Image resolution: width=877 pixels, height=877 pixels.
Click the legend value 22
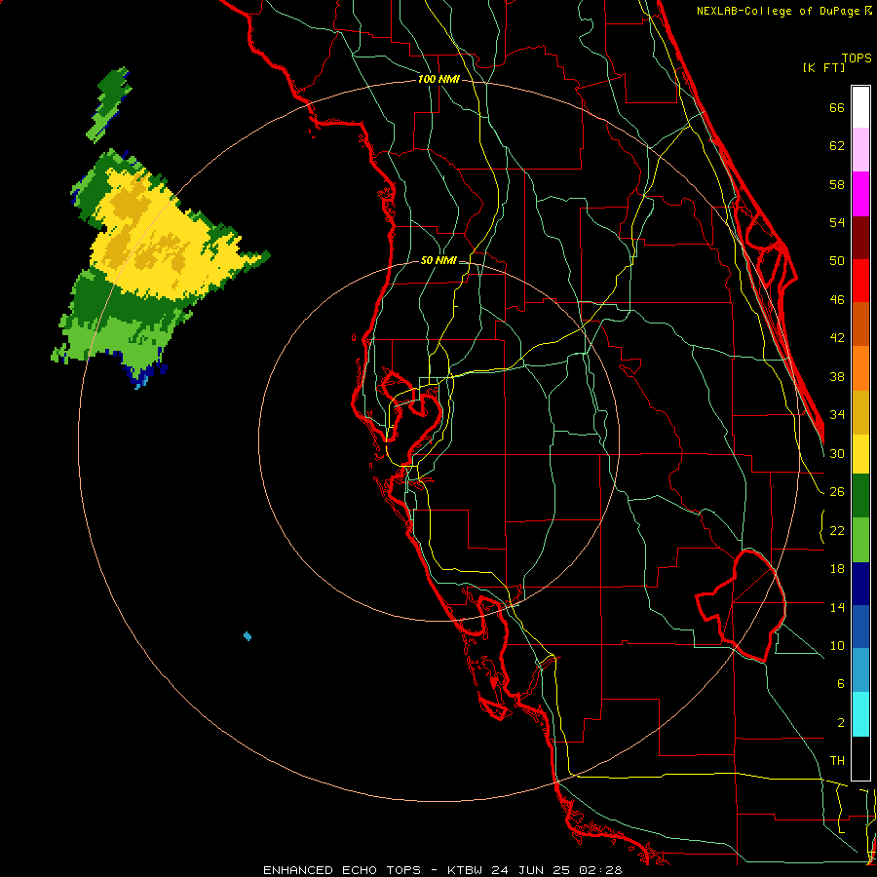[837, 530]
